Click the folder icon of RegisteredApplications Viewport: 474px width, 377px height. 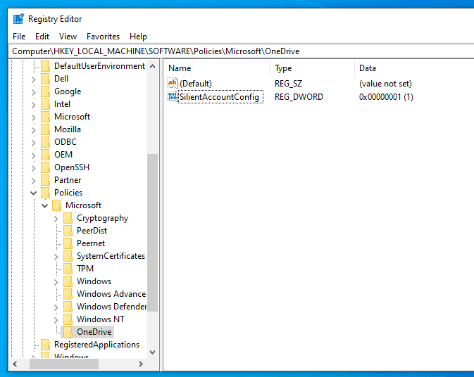(x=45, y=345)
